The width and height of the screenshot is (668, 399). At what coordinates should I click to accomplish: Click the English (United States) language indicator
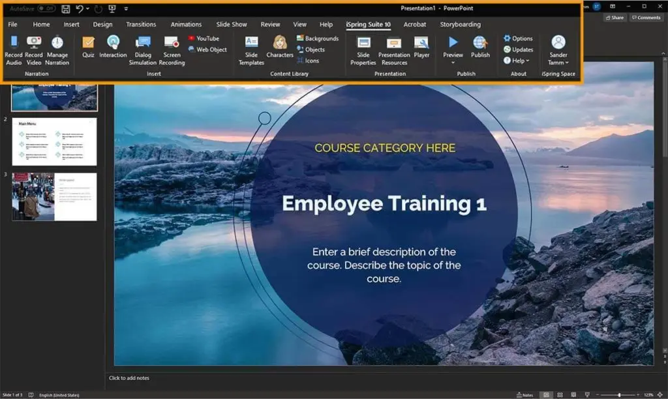[x=59, y=395]
